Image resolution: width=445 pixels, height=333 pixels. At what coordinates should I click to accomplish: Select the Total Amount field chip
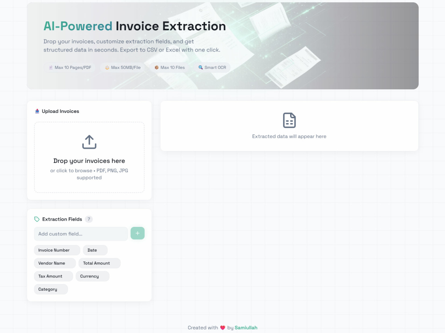pos(99,263)
